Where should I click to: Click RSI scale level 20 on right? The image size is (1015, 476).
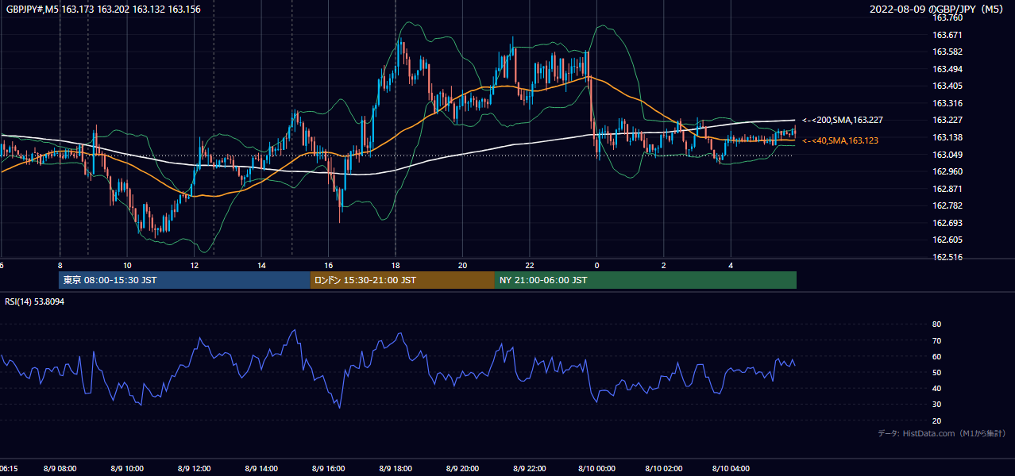pyautogui.click(x=936, y=420)
